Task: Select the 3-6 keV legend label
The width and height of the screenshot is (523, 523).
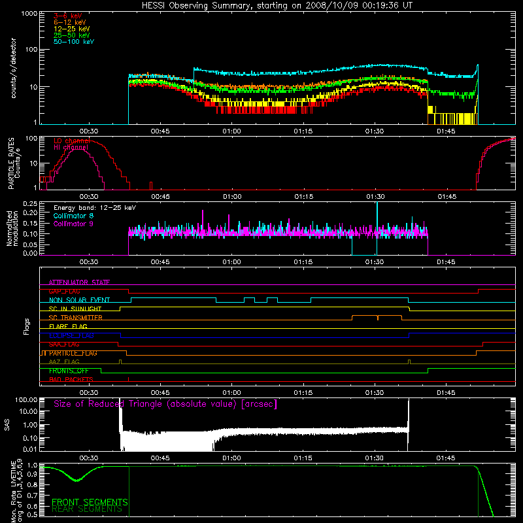Action: [68, 16]
